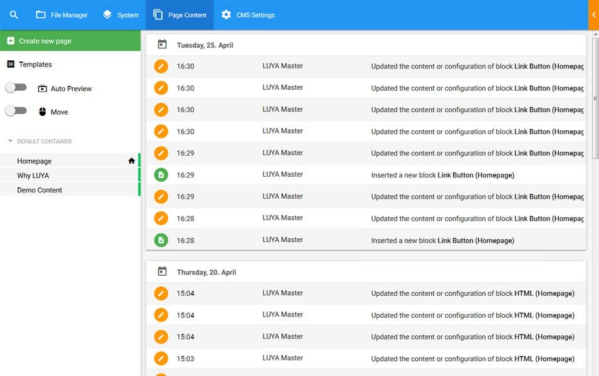Enable the Move switch

tap(16, 112)
